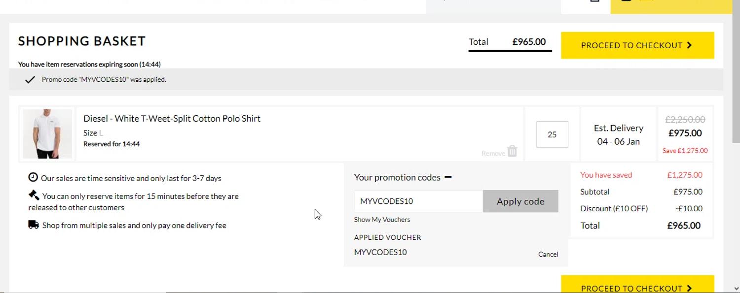Click the clock icon beside sales info
Screen dimensions: 740x293
pos(33,177)
